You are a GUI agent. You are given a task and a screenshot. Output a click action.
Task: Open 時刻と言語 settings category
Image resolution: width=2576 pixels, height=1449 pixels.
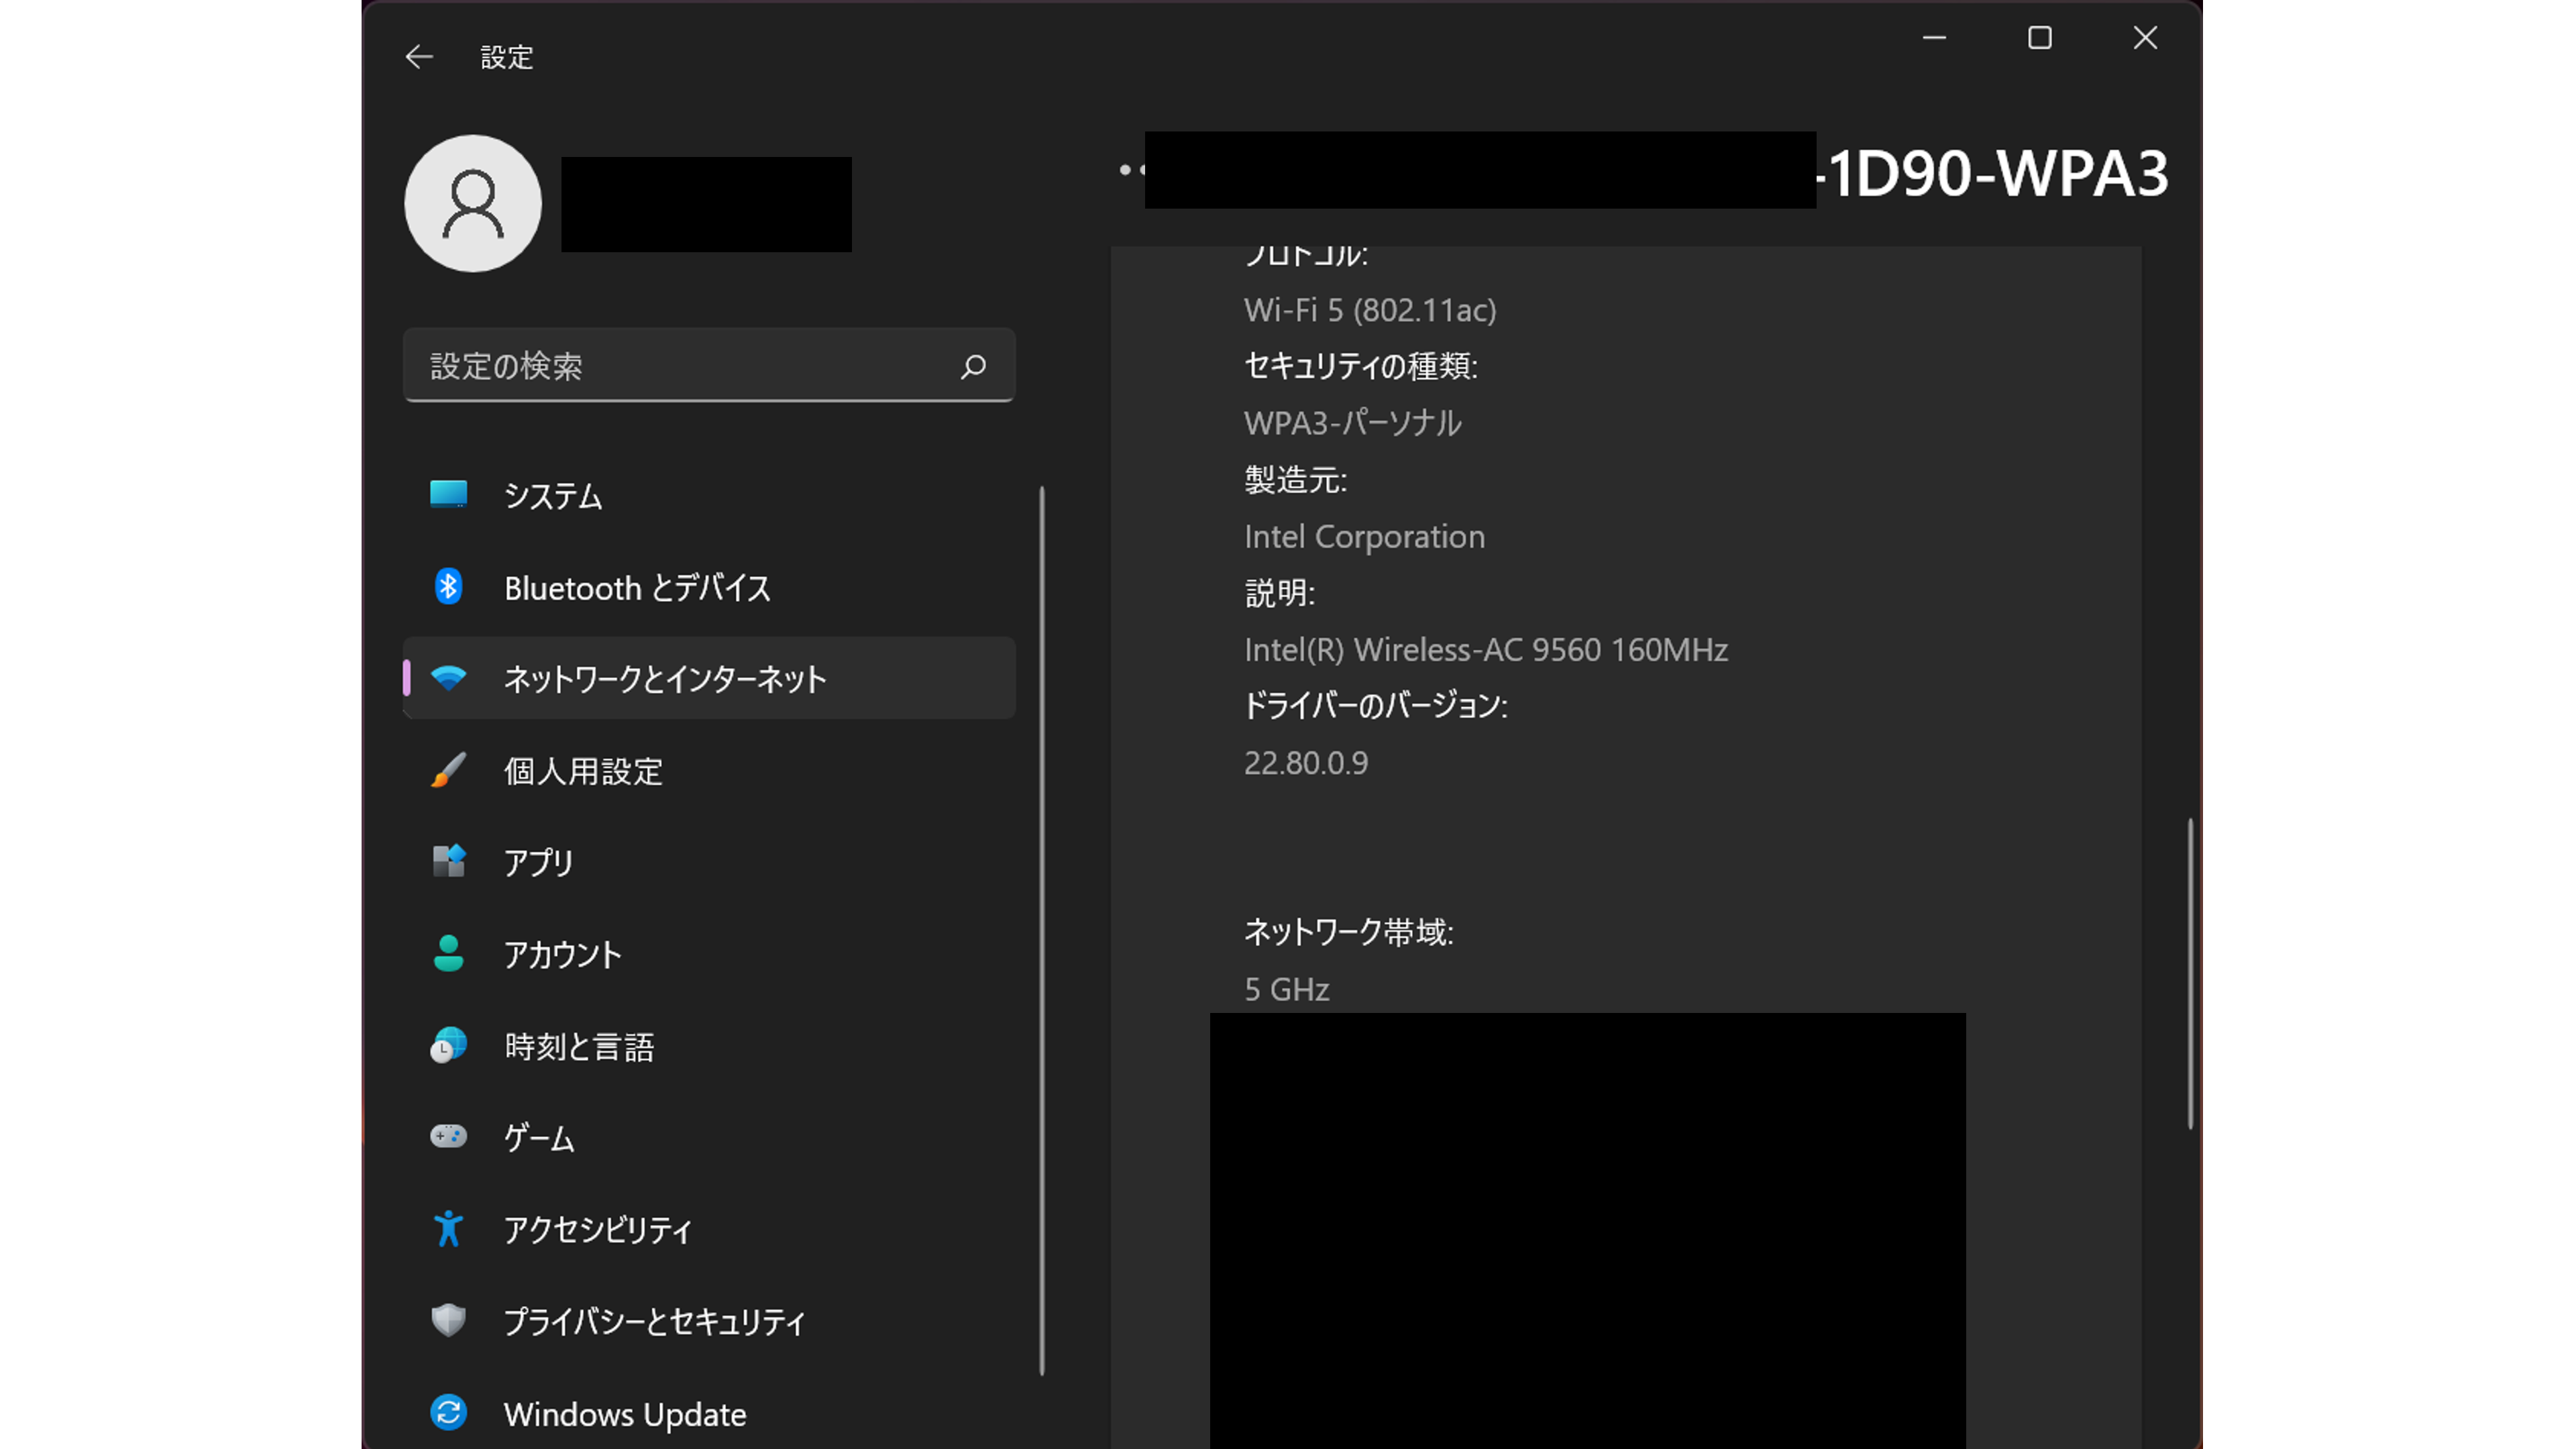[578, 1046]
